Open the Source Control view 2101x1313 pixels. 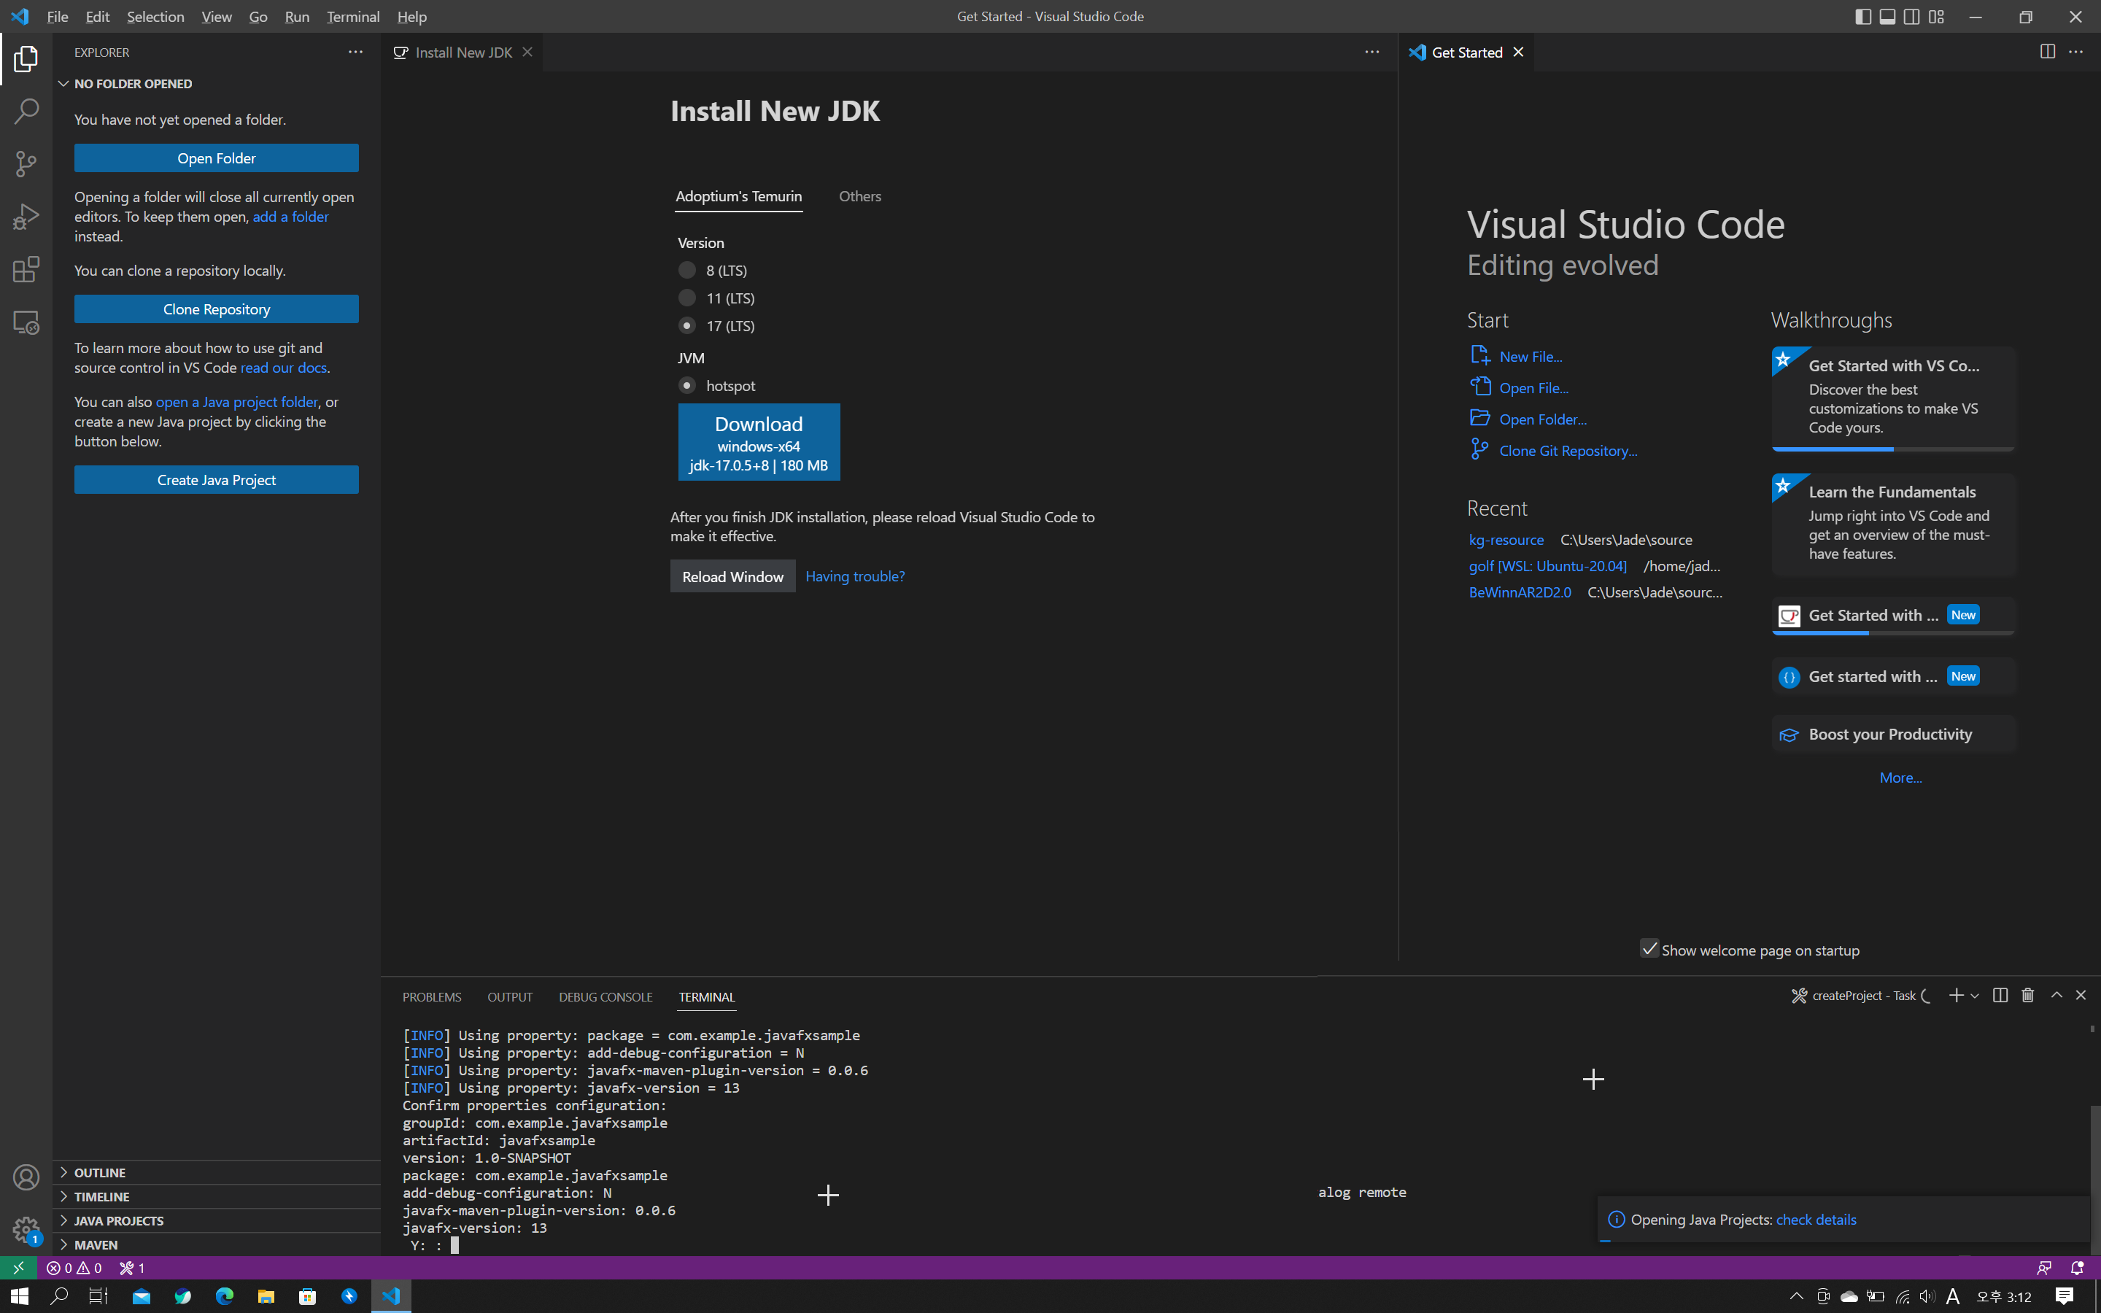click(26, 164)
